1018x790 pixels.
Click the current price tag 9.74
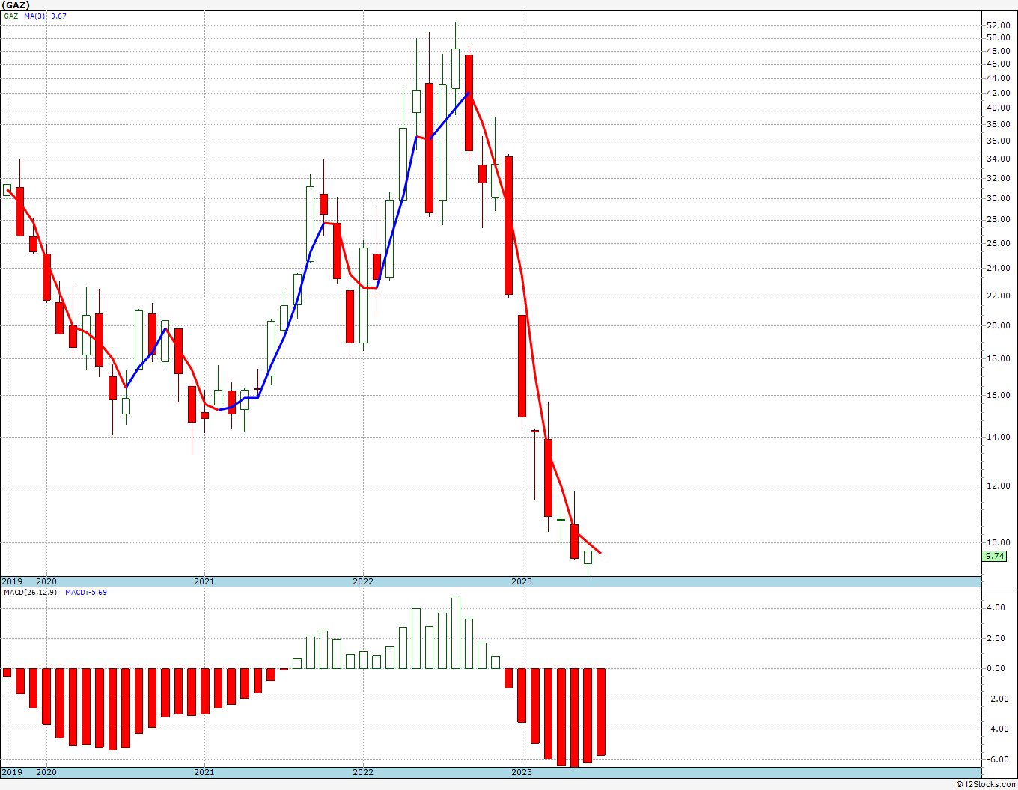tap(995, 556)
